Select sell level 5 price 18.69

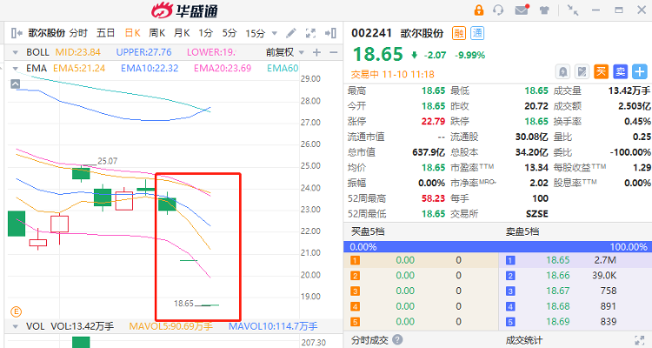[x=557, y=322]
